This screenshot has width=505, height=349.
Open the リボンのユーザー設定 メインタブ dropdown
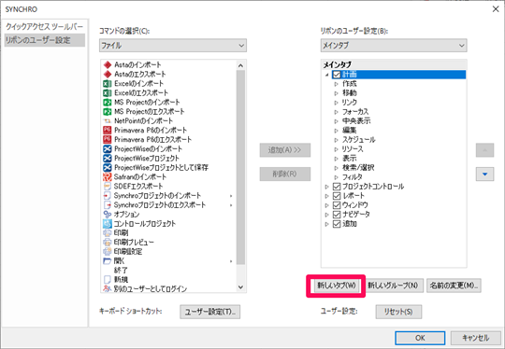[394, 46]
